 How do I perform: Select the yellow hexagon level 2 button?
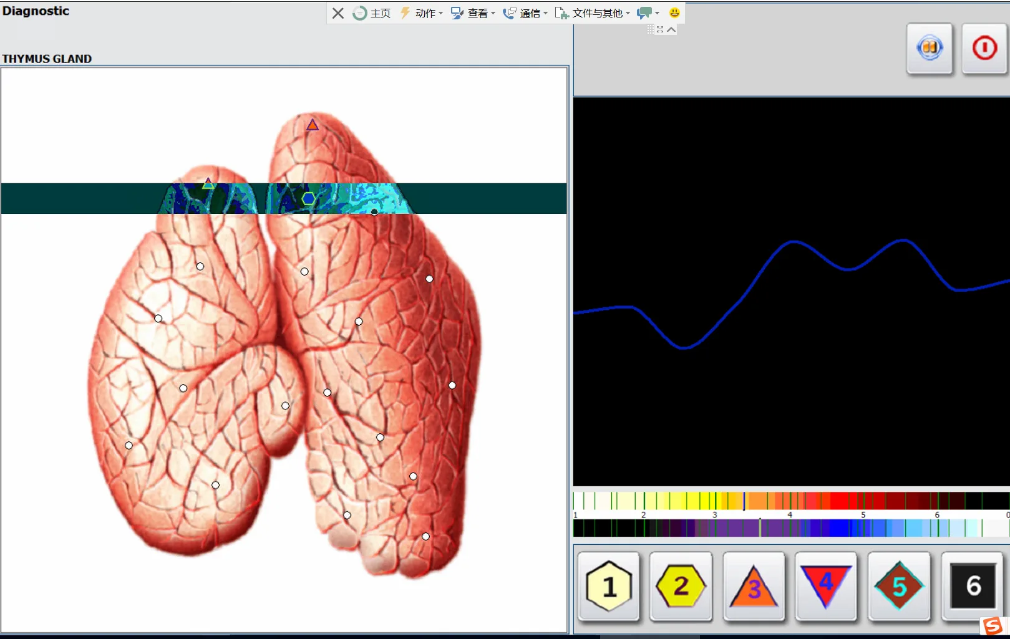click(x=681, y=586)
